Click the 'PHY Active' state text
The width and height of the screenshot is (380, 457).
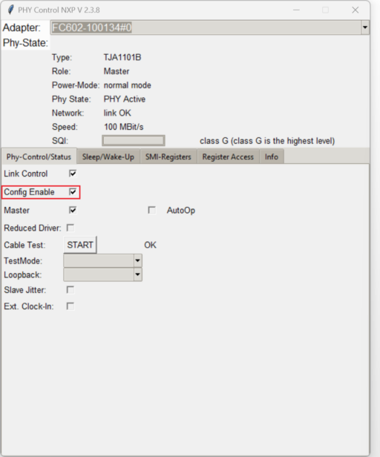point(125,99)
